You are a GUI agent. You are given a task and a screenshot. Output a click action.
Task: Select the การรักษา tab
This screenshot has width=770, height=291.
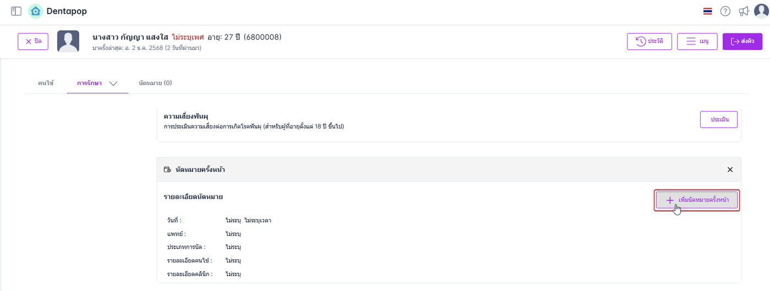pyautogui.click(x=89, y=83)
